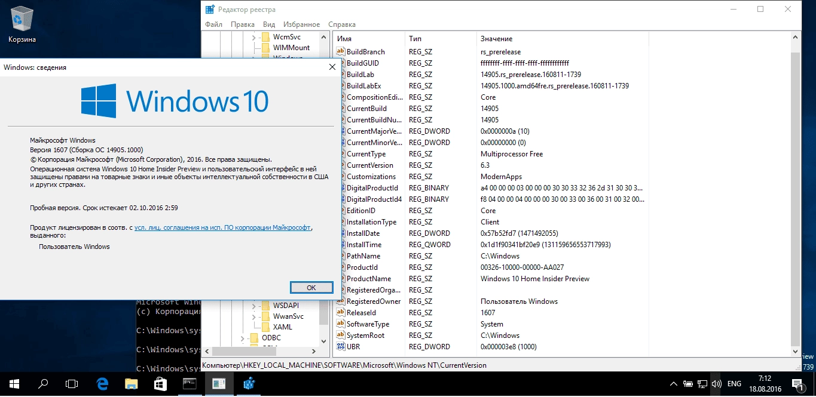Close the Windows: сведения dialog

pyautogui.click(x=332, y=67)
